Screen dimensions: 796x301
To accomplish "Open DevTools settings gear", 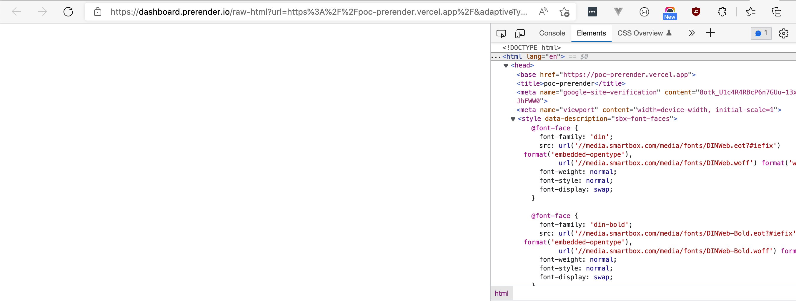I will click(x=784, y=33).
